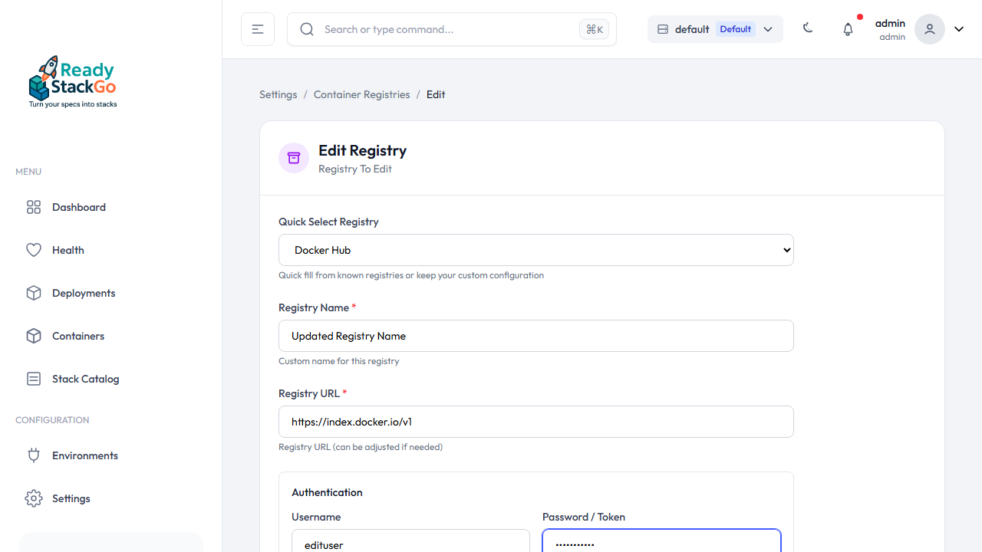This screenshot has width=982, height=552.
Task: Click the search magnifier icon
Action: click(x=307, y=29)
